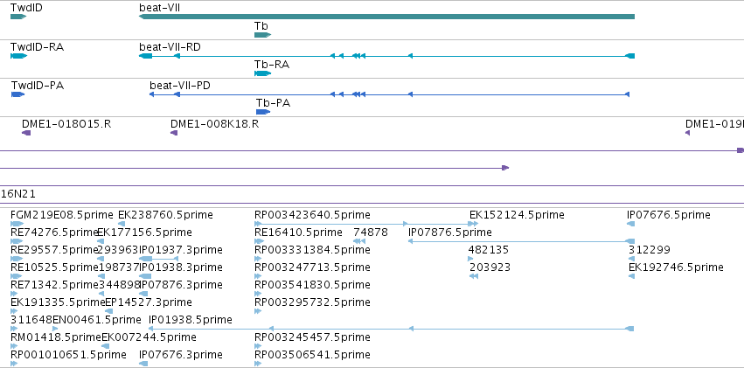This screenshot has height=368, width=744.
Task: Select the Tb-RA transcript glyph
Action: pyautogui.click(x=262, y=73)
